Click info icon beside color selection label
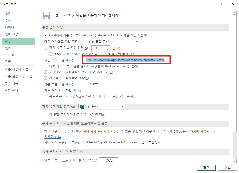The image size is (239, 173). point(95,160)
